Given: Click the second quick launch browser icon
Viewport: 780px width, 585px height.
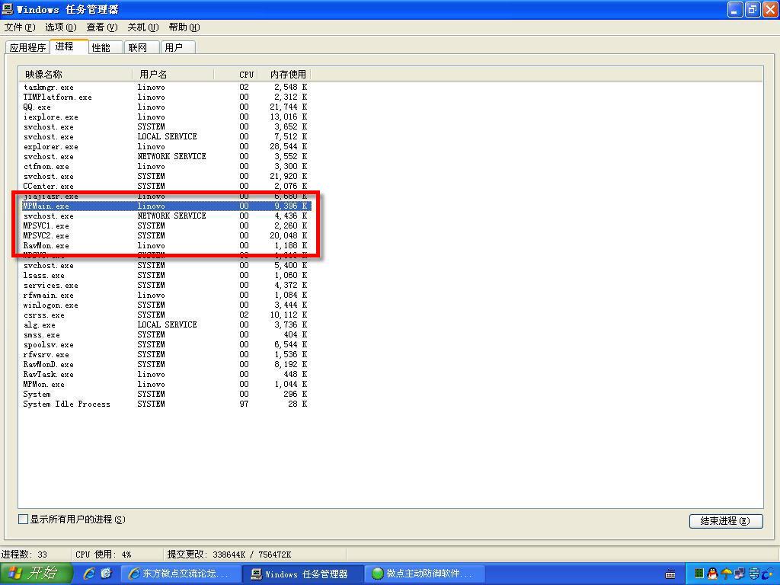Looking at the screenshot, I should 107,574.
